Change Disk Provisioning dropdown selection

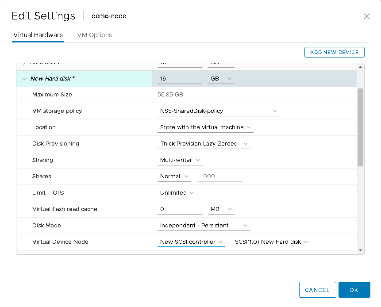(x=204, y=144)
